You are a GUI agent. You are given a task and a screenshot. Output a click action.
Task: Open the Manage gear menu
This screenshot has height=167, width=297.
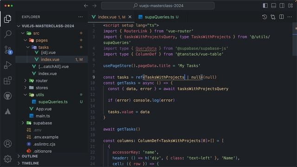(x=7, y=159)
